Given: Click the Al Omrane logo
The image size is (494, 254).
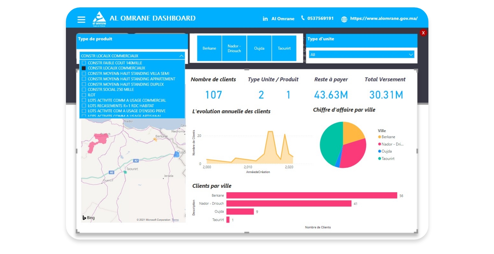Looking at the screenshot, I should point(99,18).
